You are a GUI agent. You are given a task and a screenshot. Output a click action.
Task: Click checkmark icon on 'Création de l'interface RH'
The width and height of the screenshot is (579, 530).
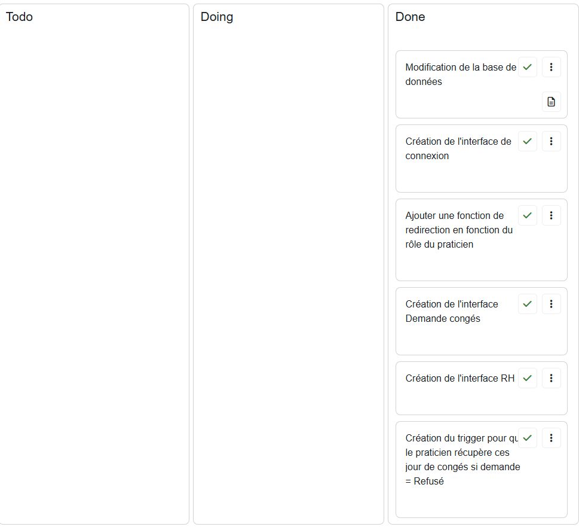pos(527,378)
